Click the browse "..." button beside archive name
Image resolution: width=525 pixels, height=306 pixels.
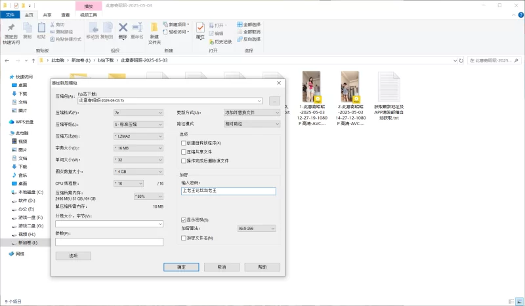[274, 101]
